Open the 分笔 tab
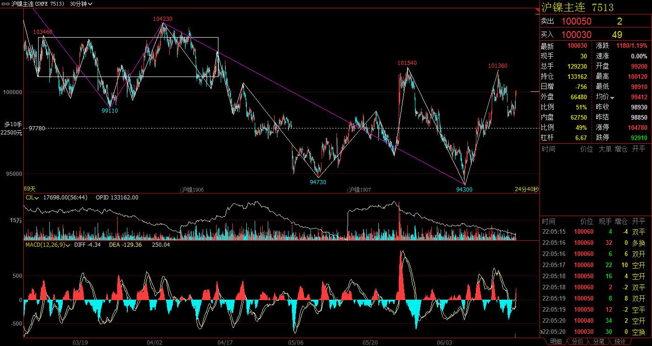The image size is (652, 346). point(599,341)
